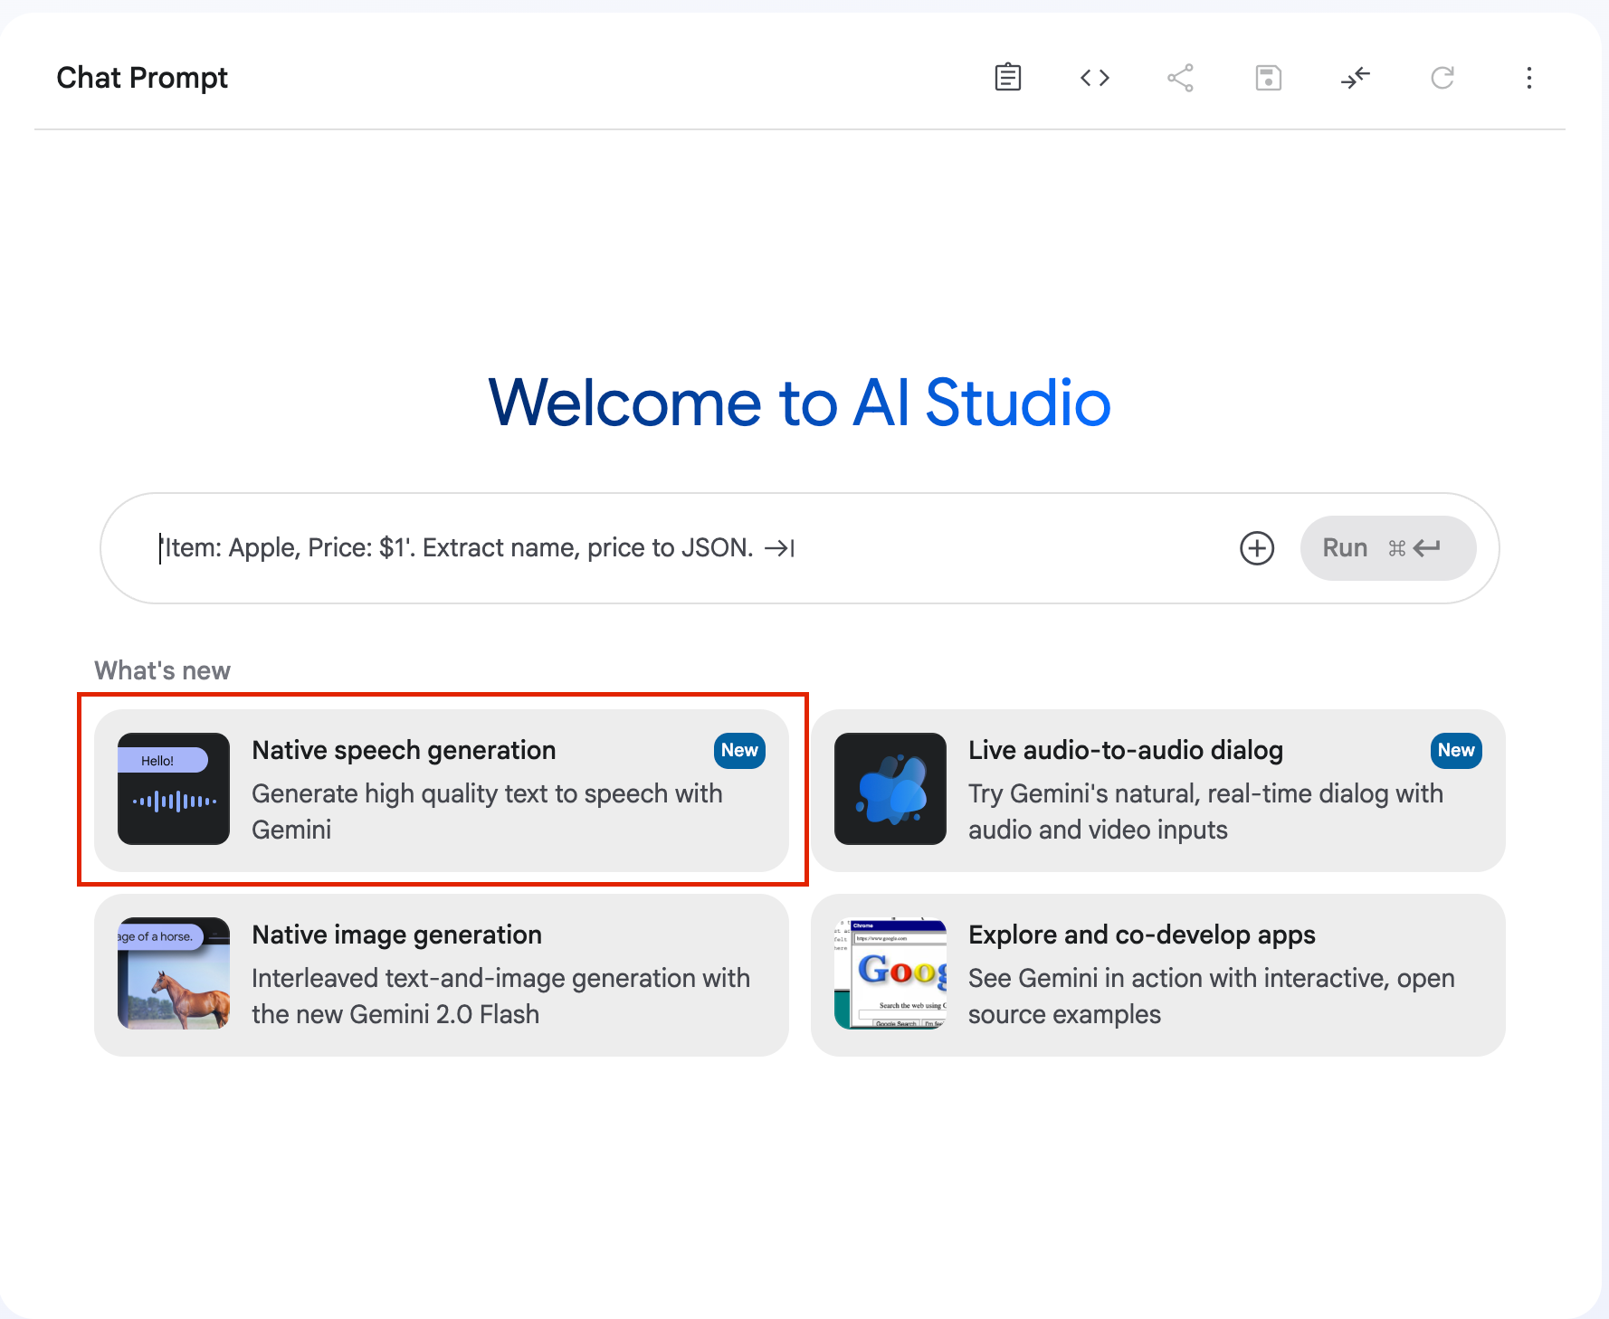The image size is (1609, 1319).
Task: Click 'Interleaved text-and-image generation' description
Action: point(500,996)
